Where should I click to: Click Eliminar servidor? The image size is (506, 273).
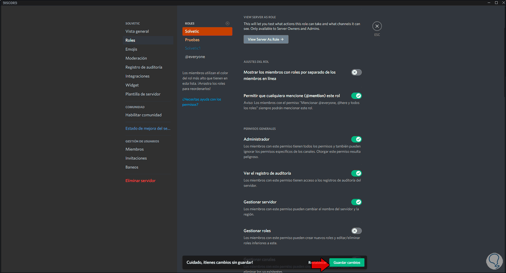pos(148,181)
